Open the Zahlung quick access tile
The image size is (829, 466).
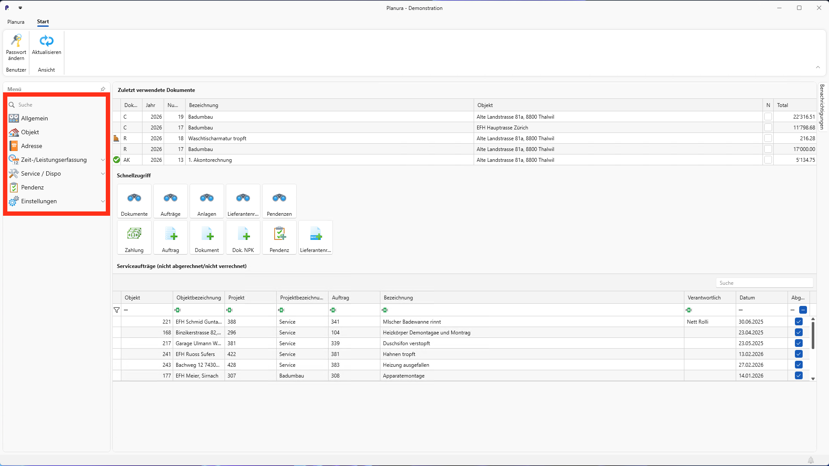tap(134, 237)
